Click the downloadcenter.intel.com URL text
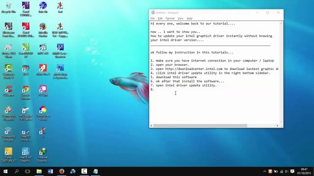Viewport: 314px width, 176px height. pyautogui.click(x=194, y=69)
